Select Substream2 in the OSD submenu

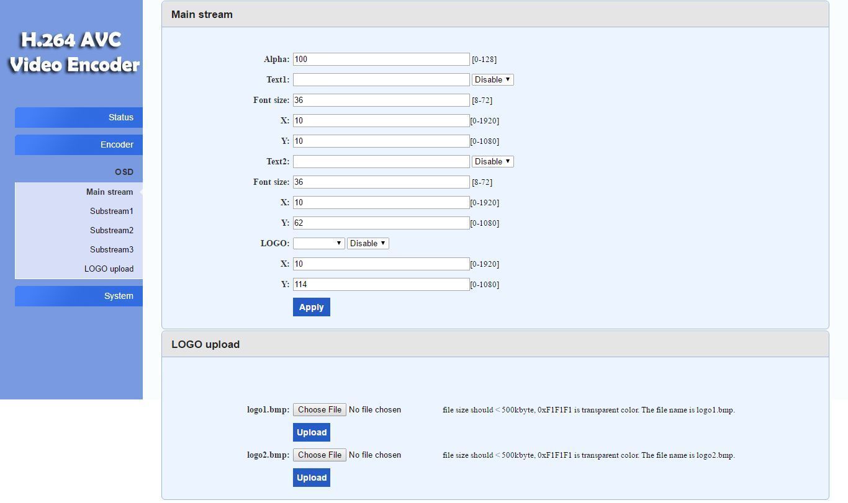(111, 230)
